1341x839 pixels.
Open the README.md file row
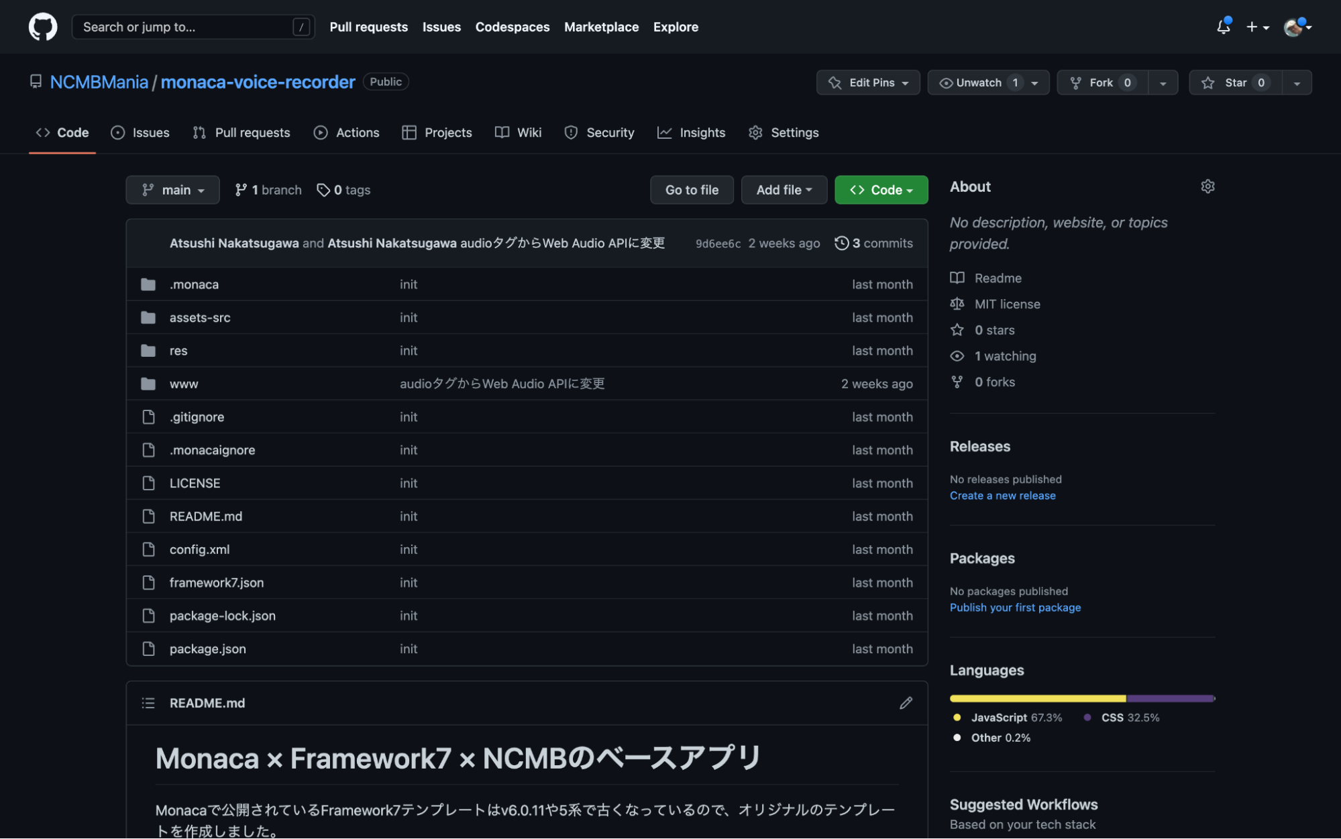[x=527, y=516]
